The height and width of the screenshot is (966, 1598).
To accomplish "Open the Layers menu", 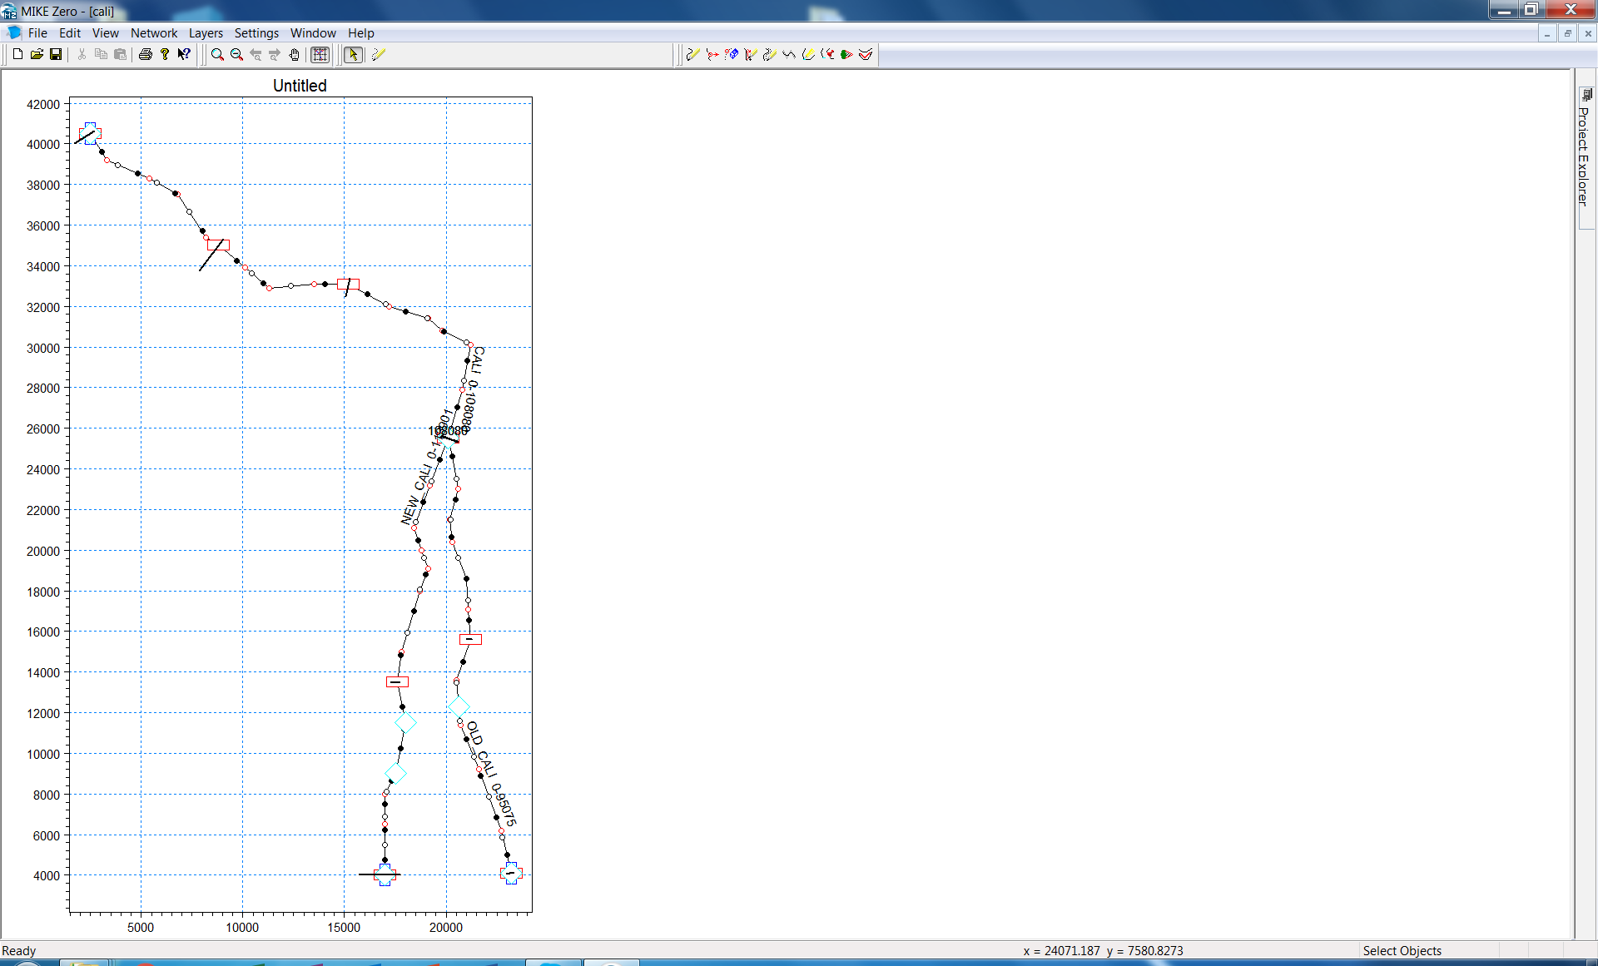I will (x=206, y=33).
